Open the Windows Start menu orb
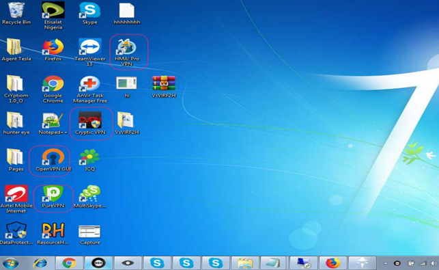 click(11, 263)
